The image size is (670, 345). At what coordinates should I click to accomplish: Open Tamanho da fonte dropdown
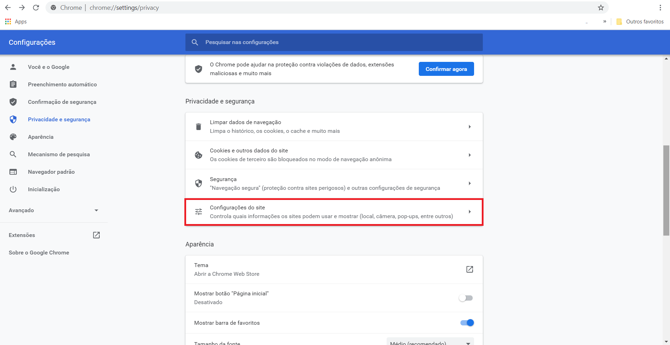click(430, 342)
